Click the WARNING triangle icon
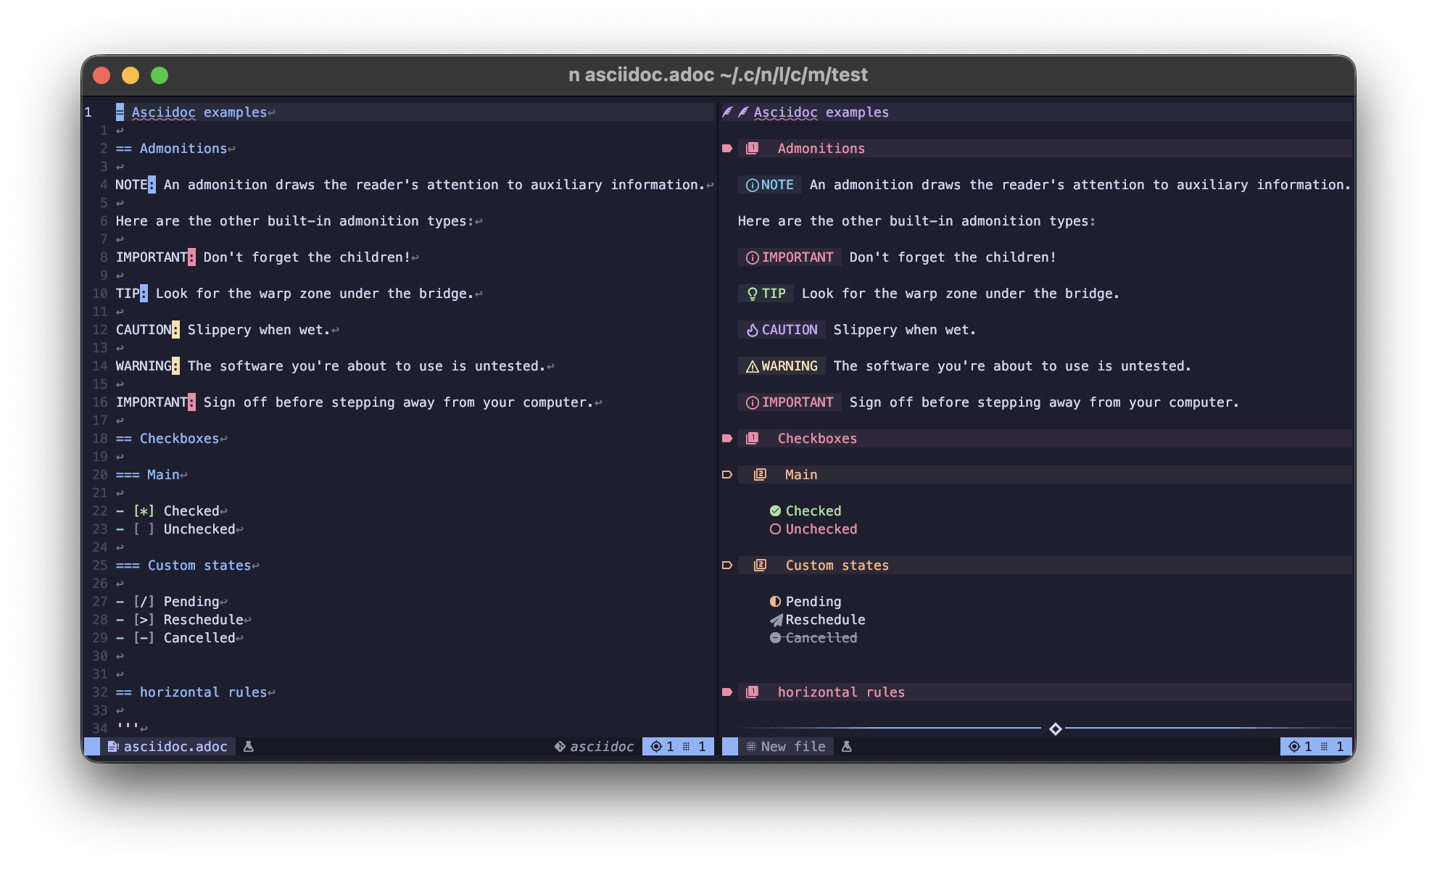Screen dimensions: 1437x870 [752, 366]
